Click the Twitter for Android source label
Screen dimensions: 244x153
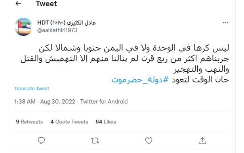[104, 102]
